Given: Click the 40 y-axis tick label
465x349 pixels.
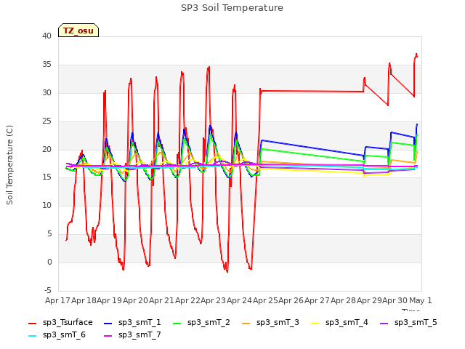Looking at the screenshot, I should (46, 36).
